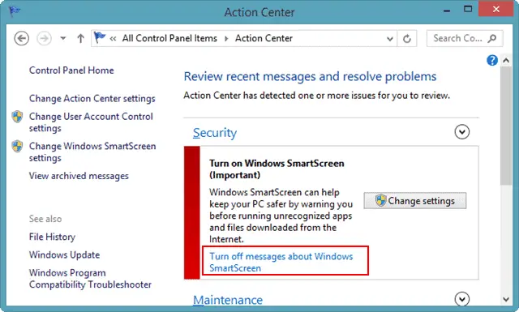
Task: Open Windows Program Compatibility Troubleshooter
Action: pyautogui.click(x=90, y=279)
